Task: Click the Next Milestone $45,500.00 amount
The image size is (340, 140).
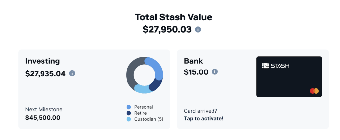Action: (43, 117)
